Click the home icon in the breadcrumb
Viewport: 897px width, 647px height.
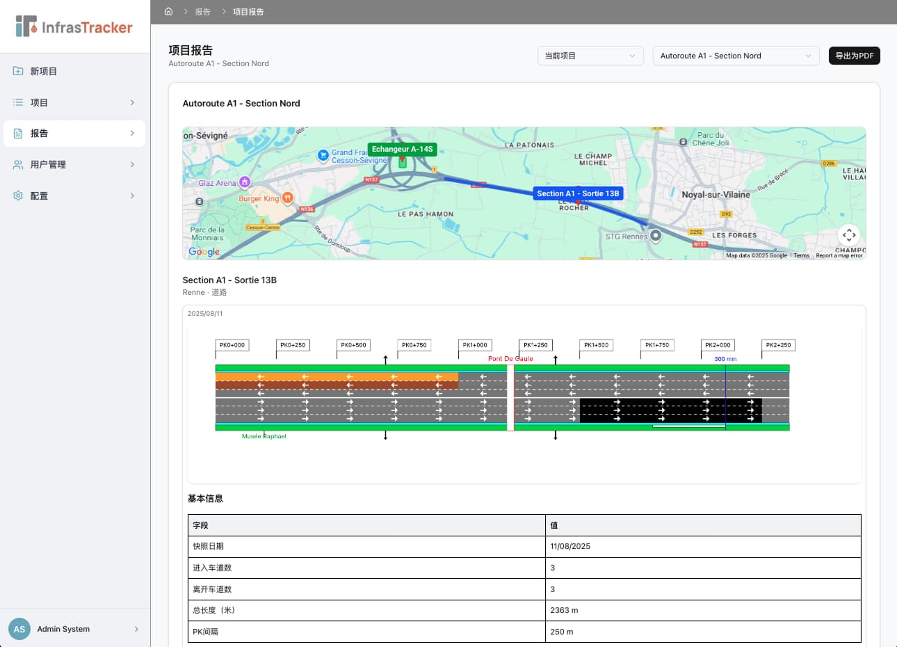tap(168, 11)
